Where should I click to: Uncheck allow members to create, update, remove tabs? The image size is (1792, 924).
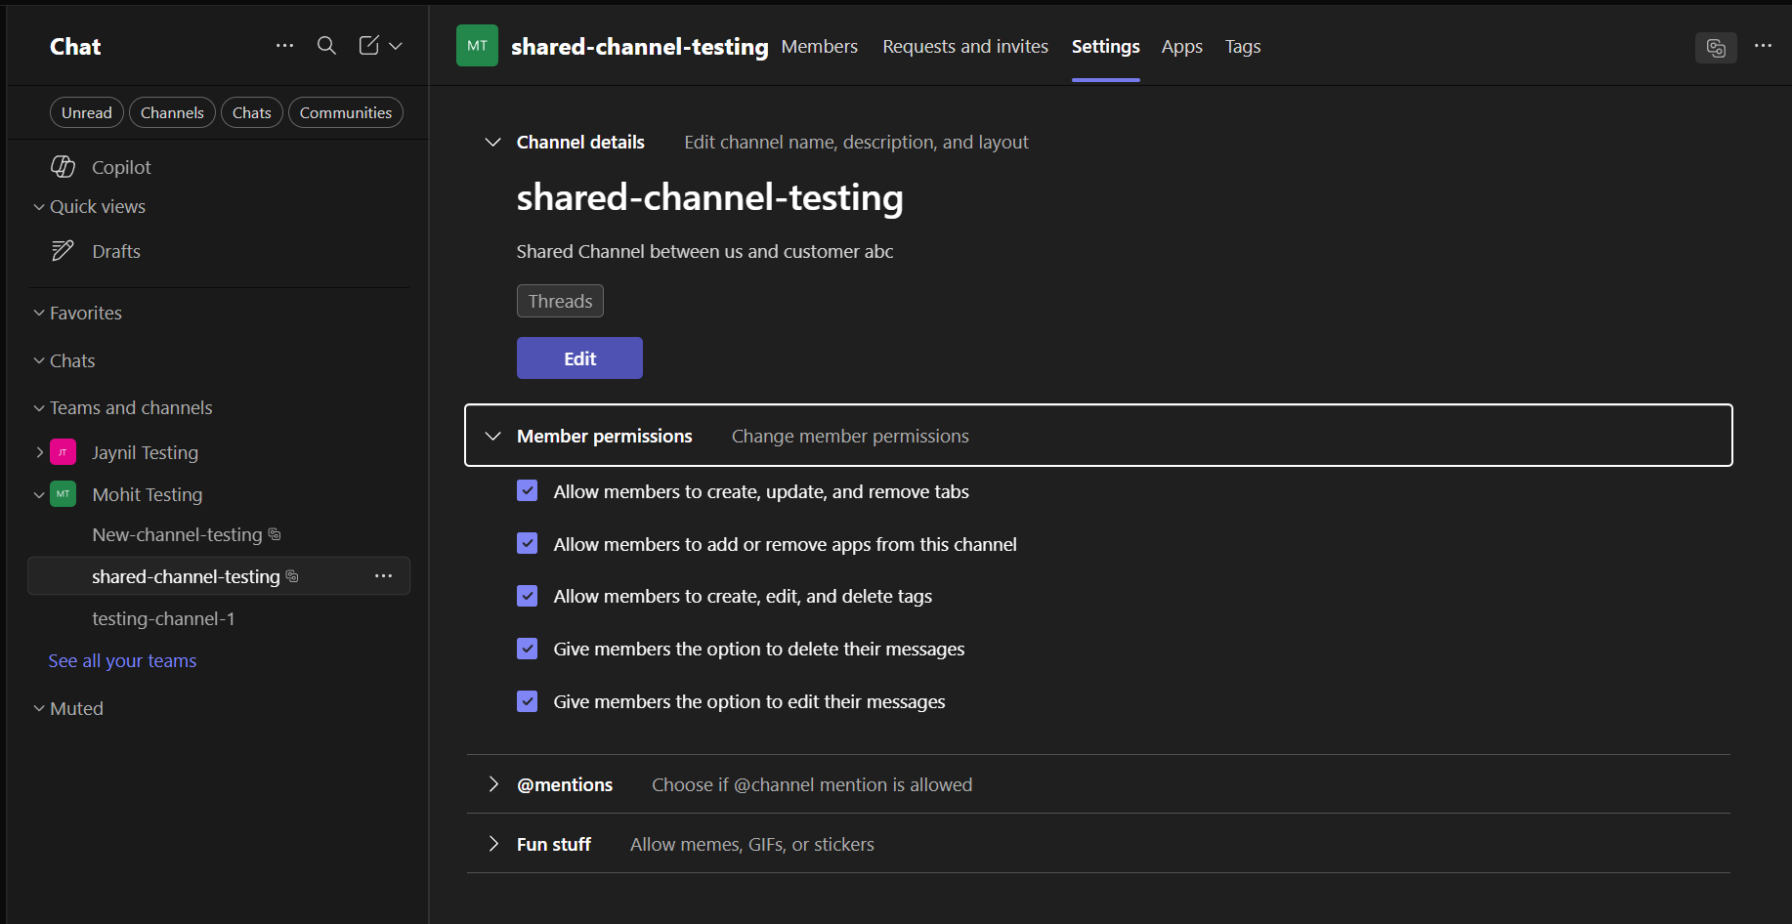coord(527,491)
